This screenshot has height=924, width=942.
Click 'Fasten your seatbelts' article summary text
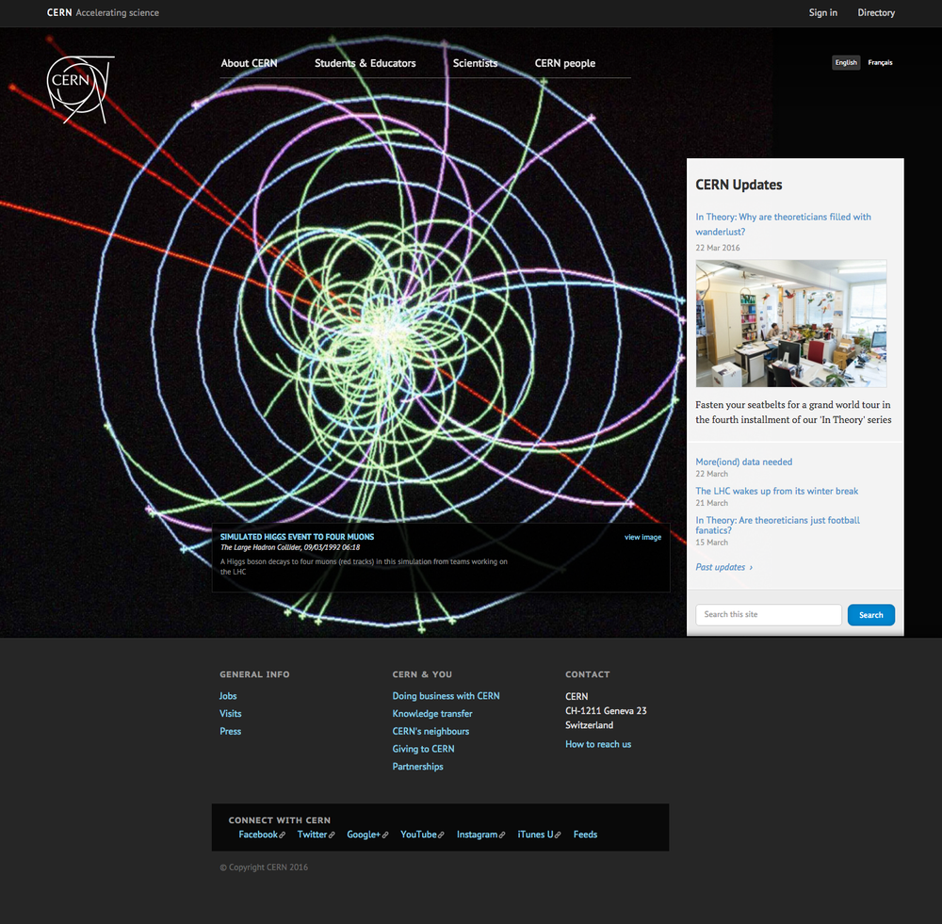pyautogui.click(x=793, y=413)
